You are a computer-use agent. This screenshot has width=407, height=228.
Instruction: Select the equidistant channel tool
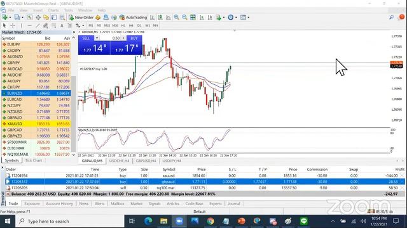pos(45,25)
